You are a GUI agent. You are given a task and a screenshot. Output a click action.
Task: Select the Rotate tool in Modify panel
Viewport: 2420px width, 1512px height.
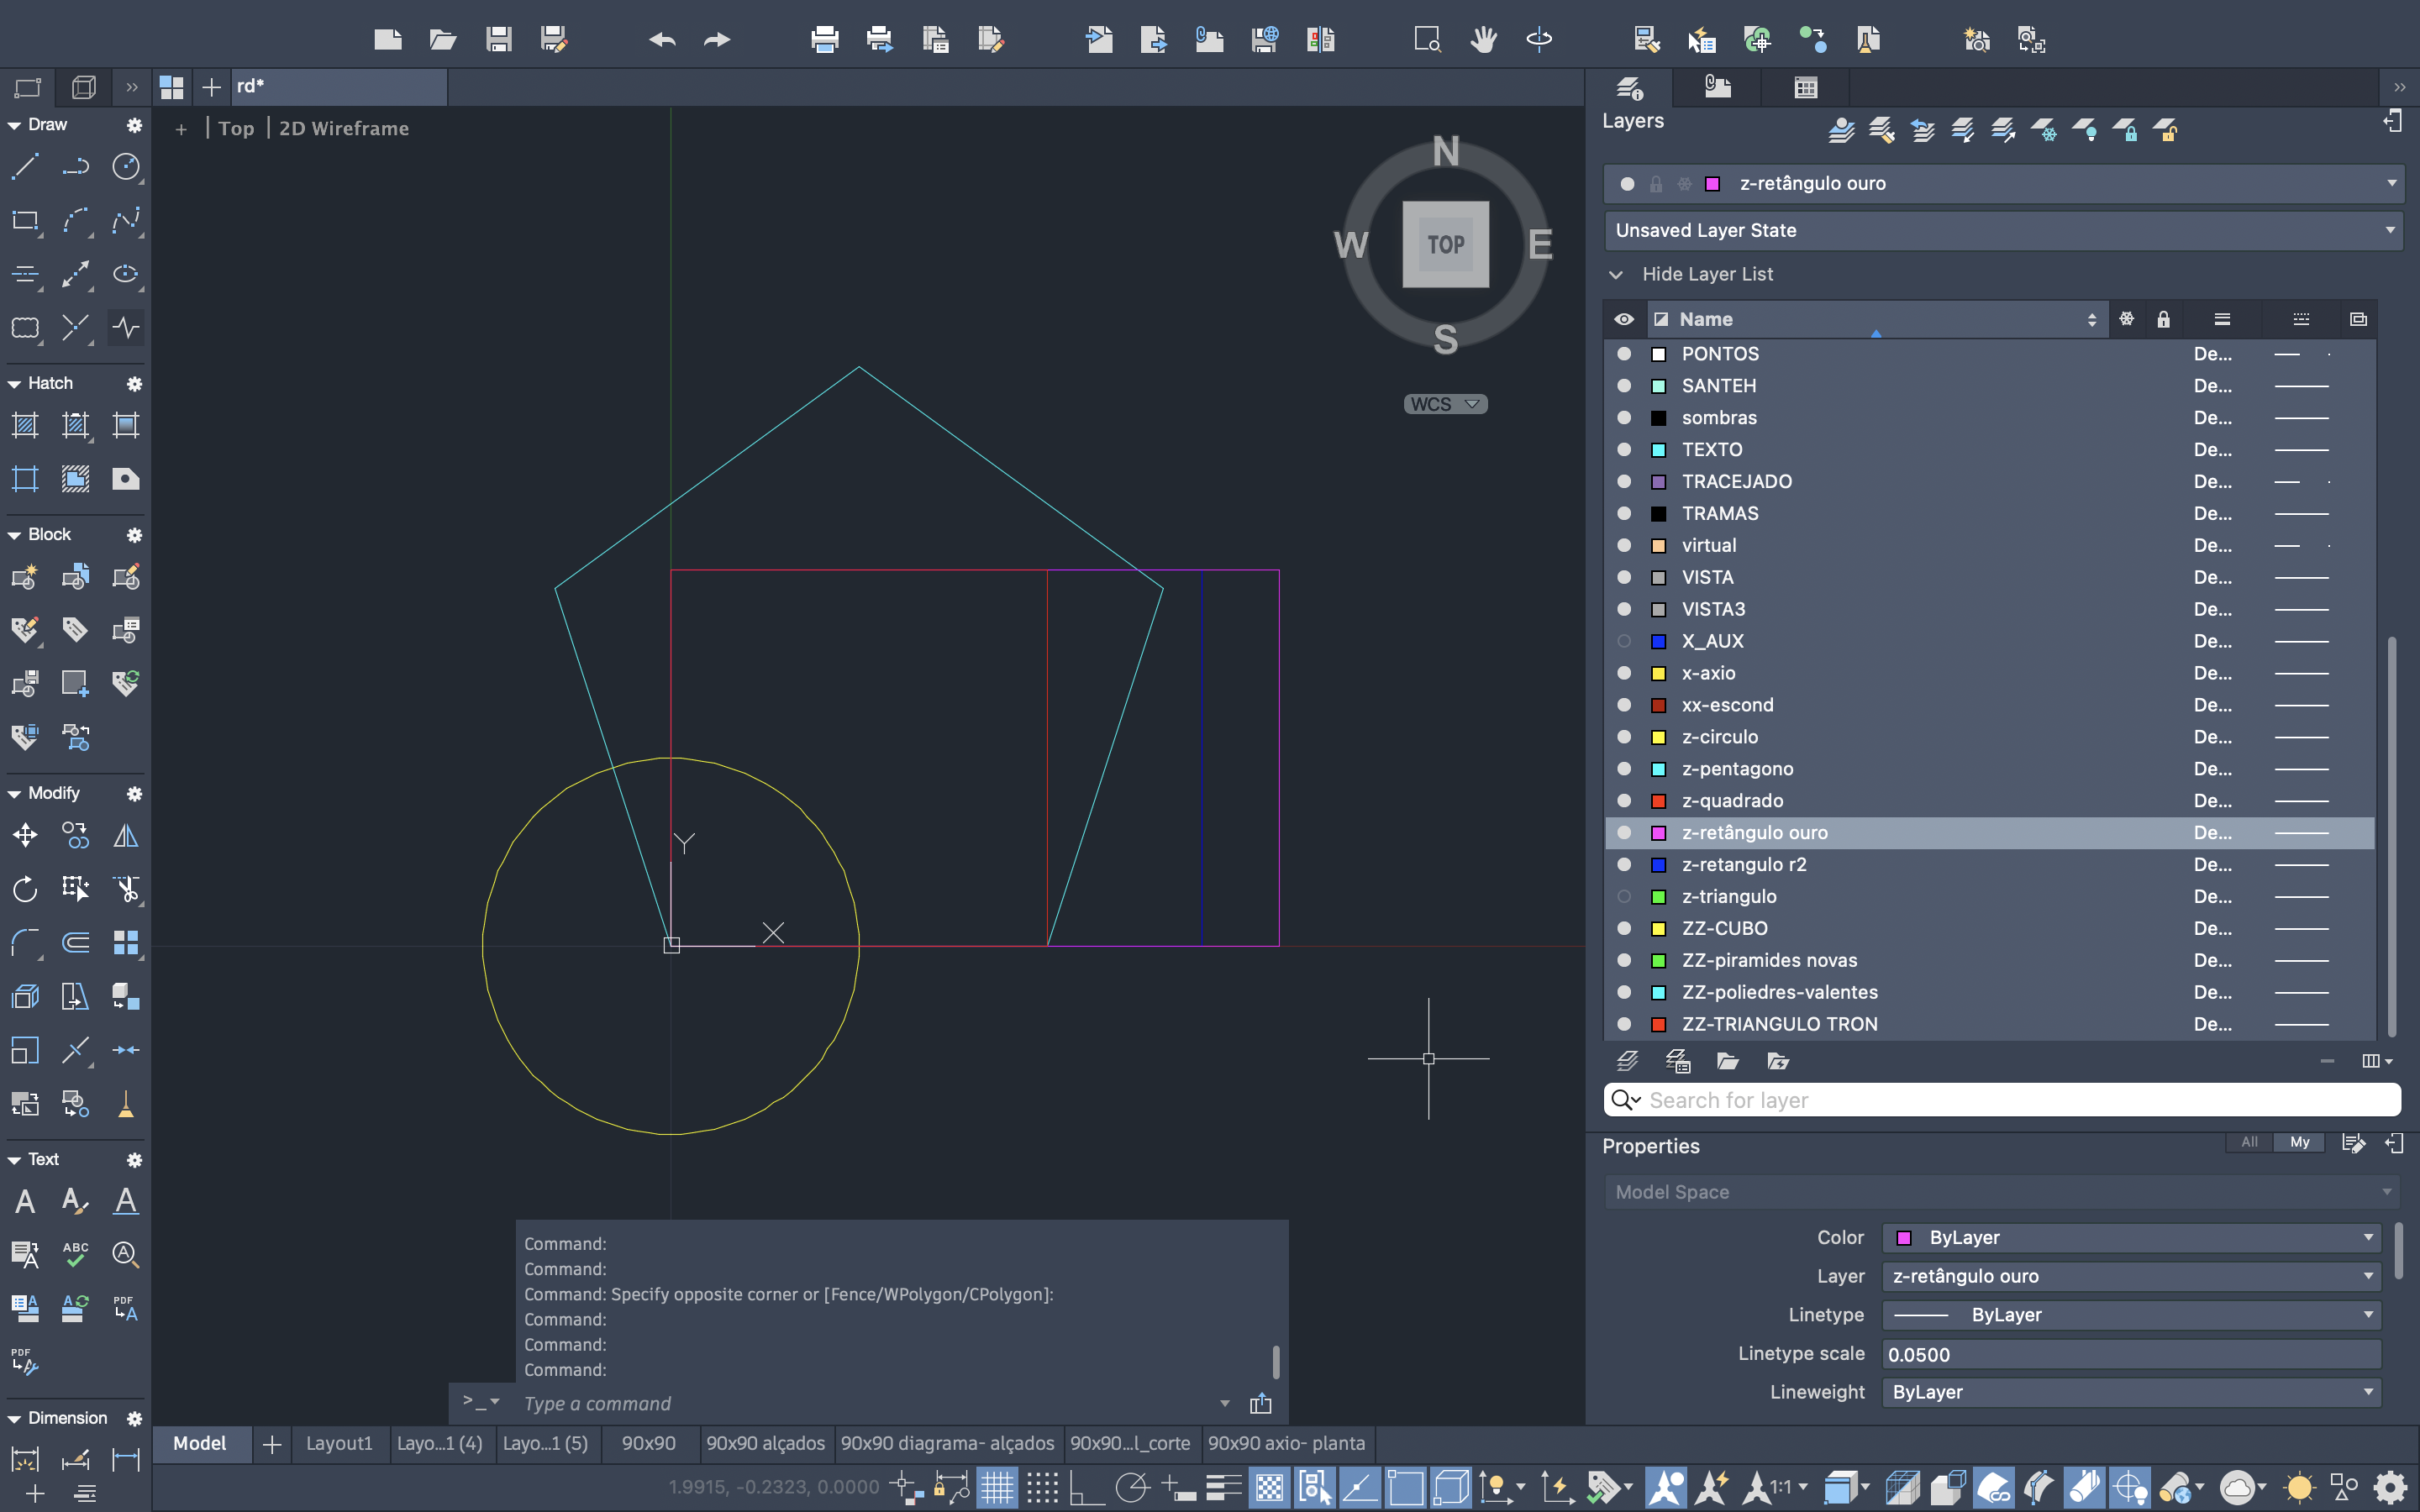coord(25,889)
